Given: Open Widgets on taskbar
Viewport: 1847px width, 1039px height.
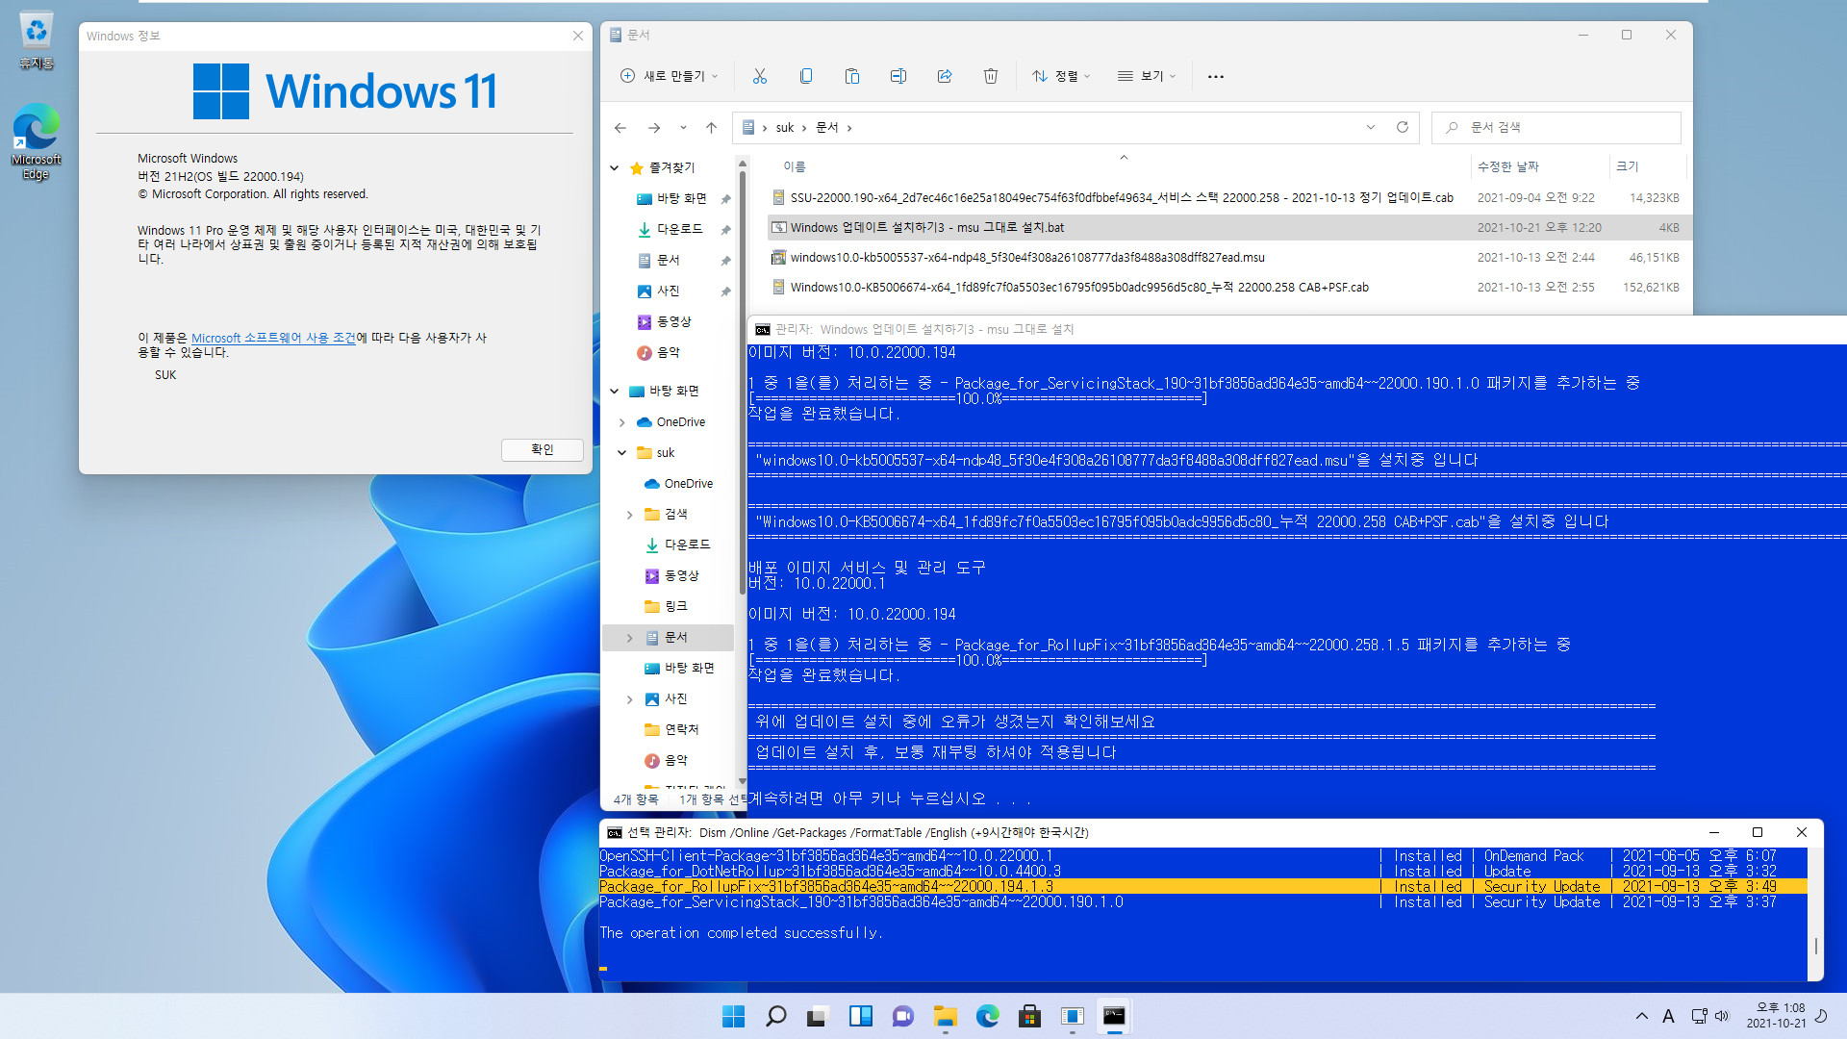Looking at the screenshot, I should (860, 1016).
